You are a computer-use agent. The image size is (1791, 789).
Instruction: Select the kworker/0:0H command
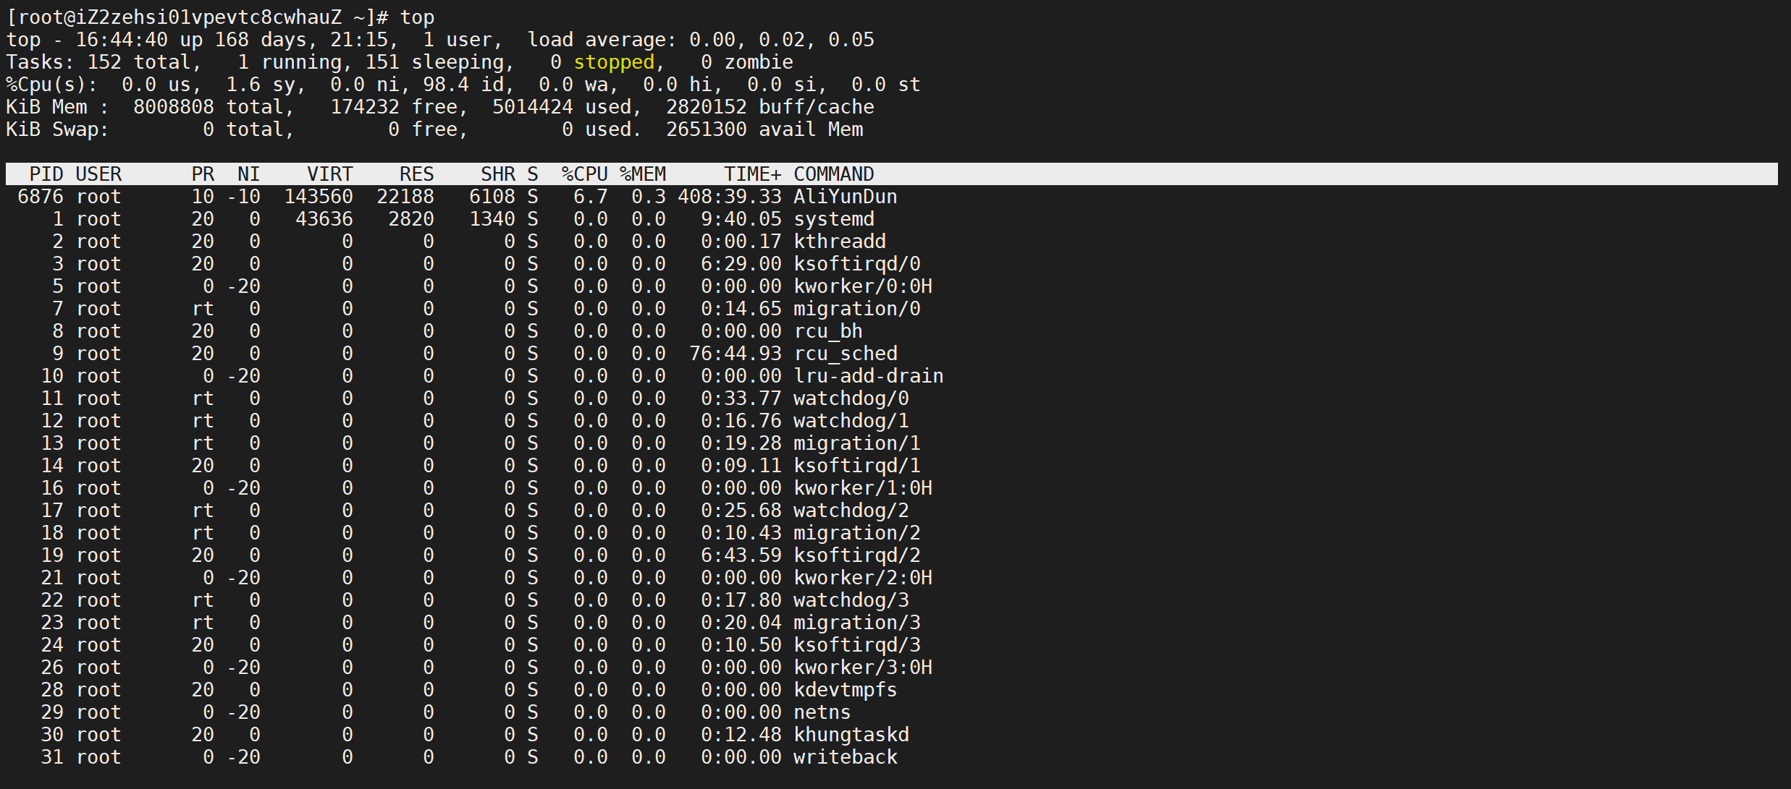[862, 286]
